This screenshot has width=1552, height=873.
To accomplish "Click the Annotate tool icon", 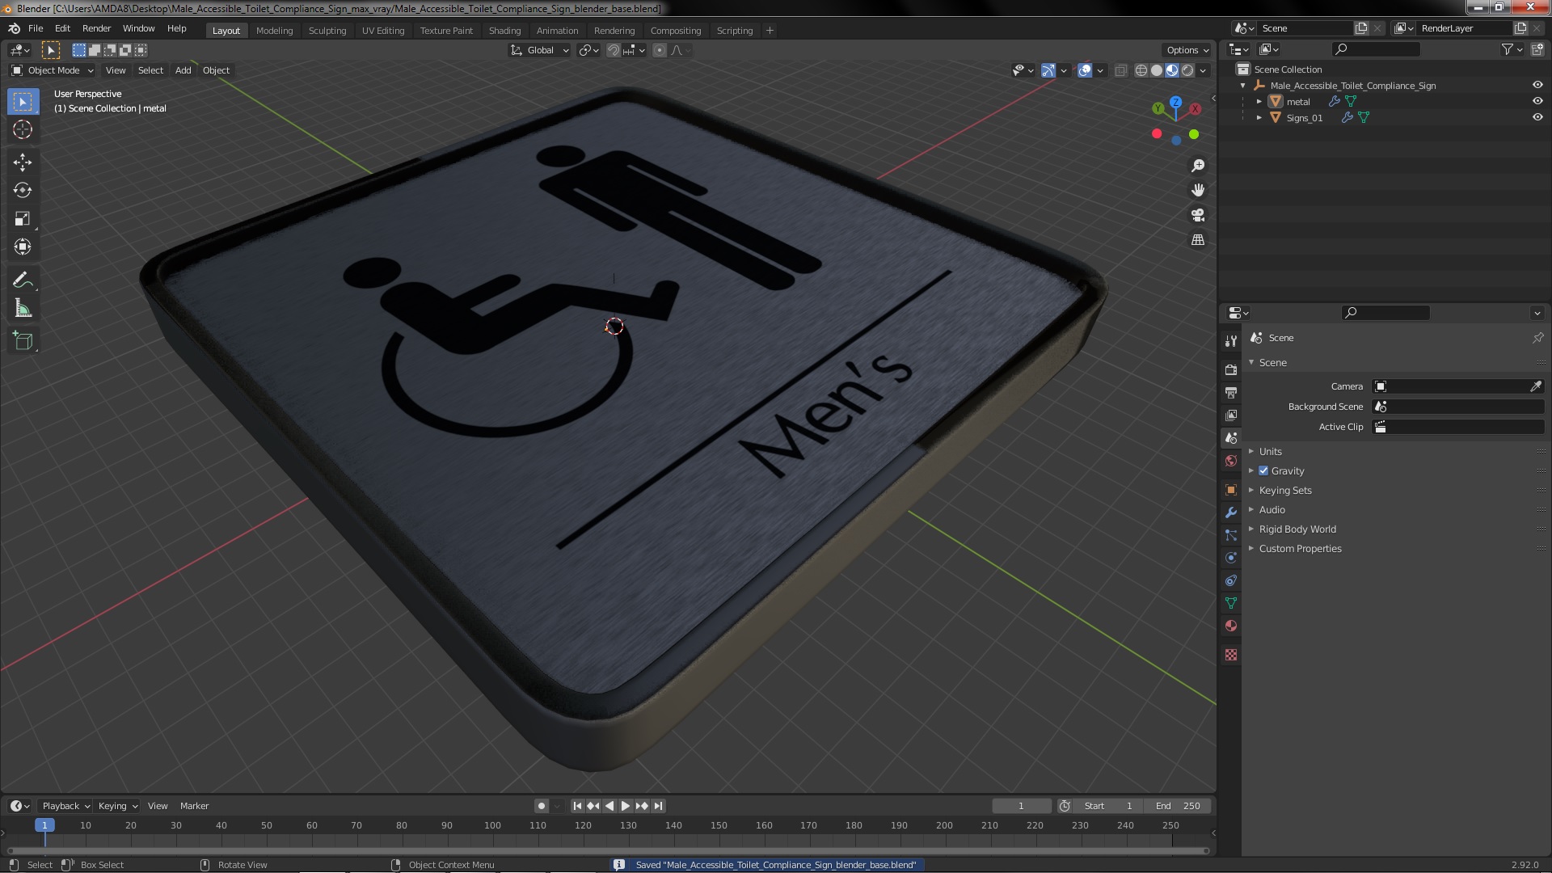I will tap(23, 279).
